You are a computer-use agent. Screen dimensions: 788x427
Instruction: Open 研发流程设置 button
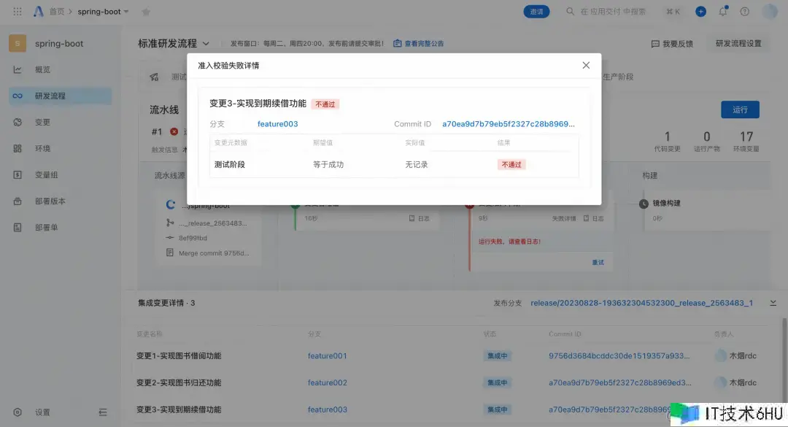(x=738, y=44)
